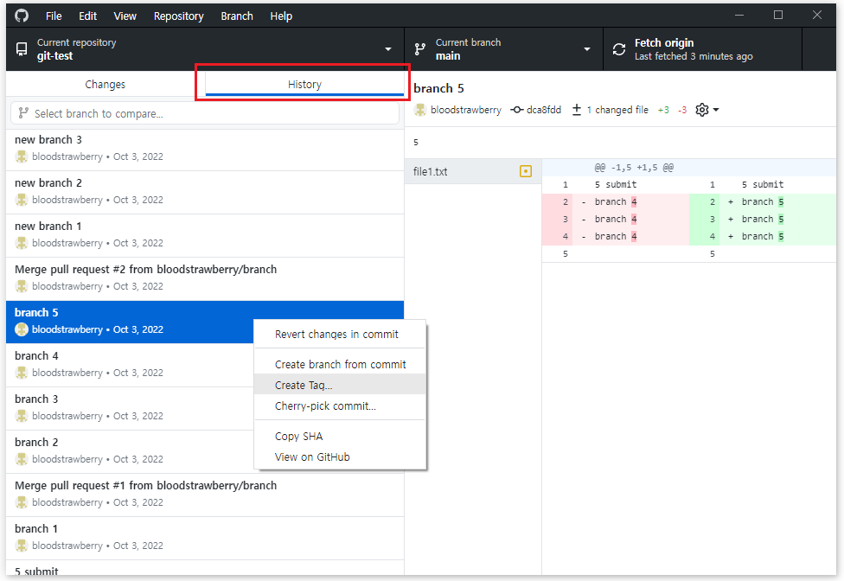This screenshot has width=844, height=581.
Task: Select Merge pull request #2 commit
Action: (205, 278)
